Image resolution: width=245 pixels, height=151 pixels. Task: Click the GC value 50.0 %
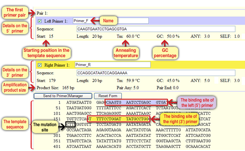coord(173,36)
